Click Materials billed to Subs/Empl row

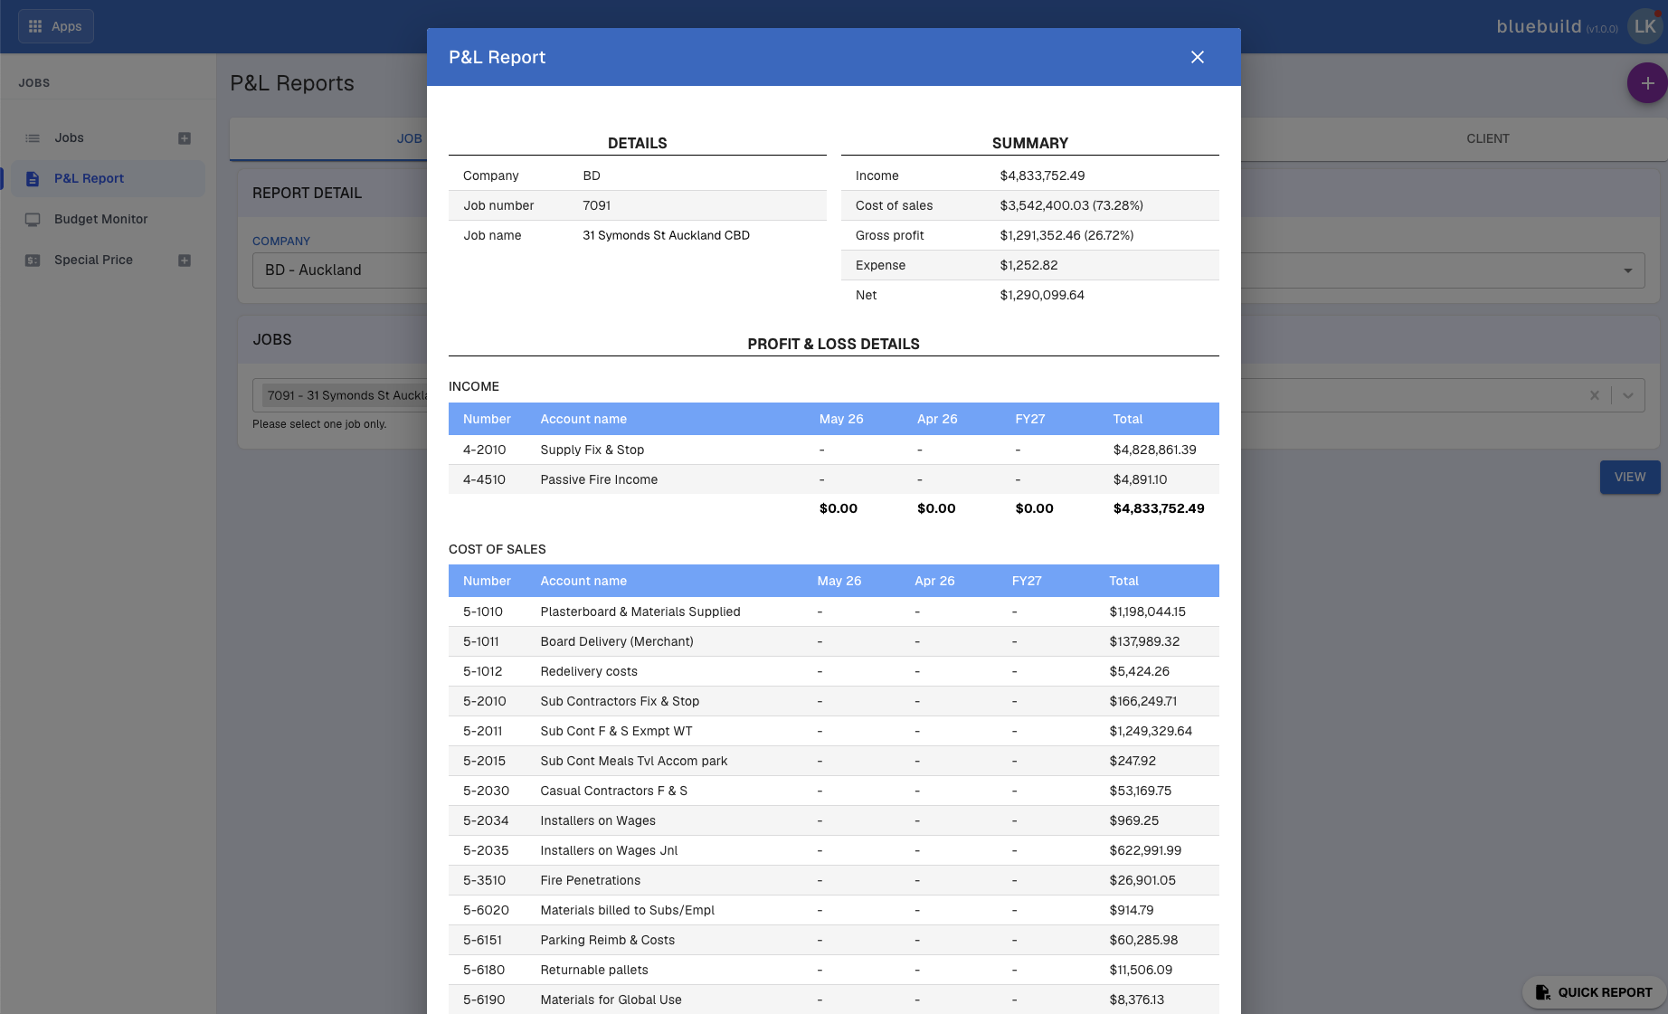click(x=833, y=910)
